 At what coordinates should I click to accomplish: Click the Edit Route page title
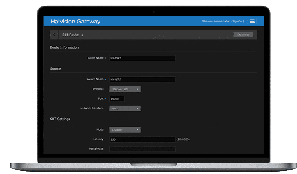pos(71,35)
